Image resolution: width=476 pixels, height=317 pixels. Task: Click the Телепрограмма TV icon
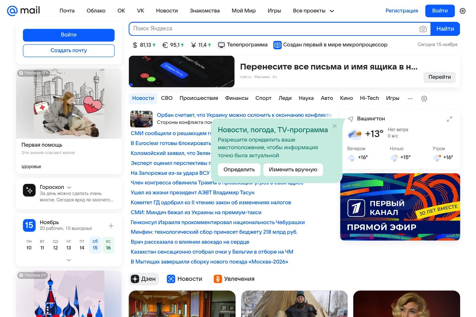coord(221,45)
